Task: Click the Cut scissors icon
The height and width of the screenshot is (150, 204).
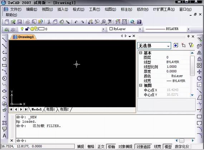Action: (x=49, y=22)
